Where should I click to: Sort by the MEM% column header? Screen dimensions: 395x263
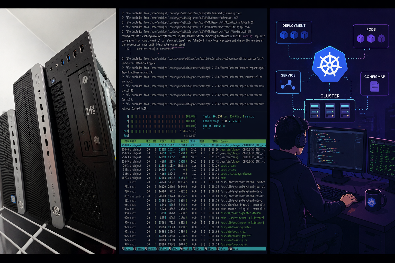coord(202,141)
